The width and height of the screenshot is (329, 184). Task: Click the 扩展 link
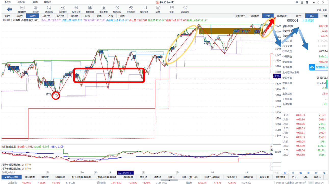319,10
